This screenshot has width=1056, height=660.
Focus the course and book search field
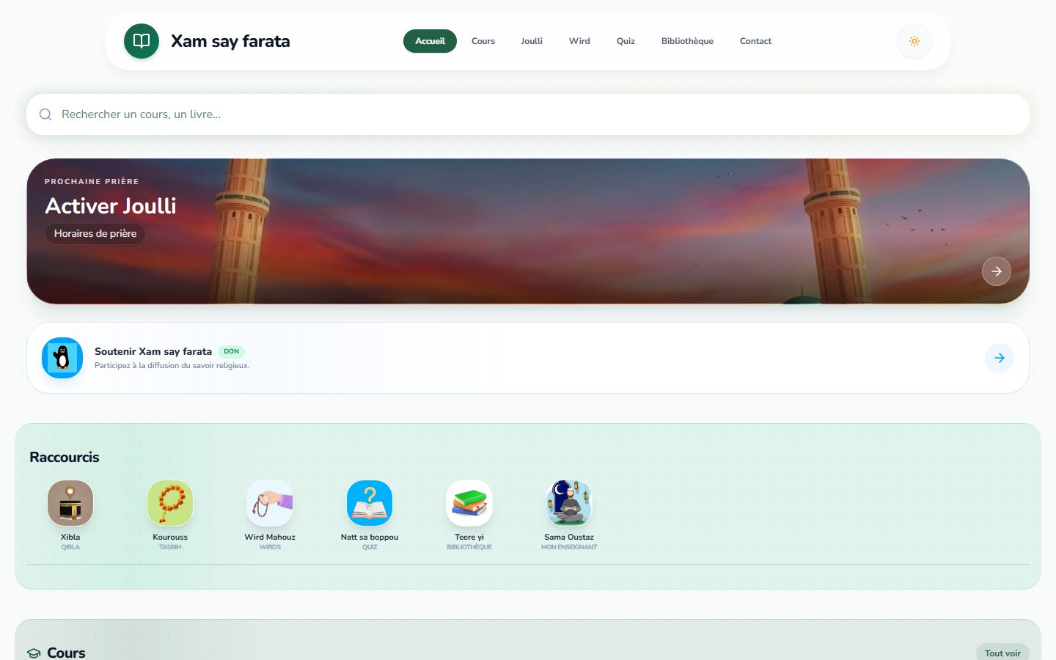(x=528, y=114)
